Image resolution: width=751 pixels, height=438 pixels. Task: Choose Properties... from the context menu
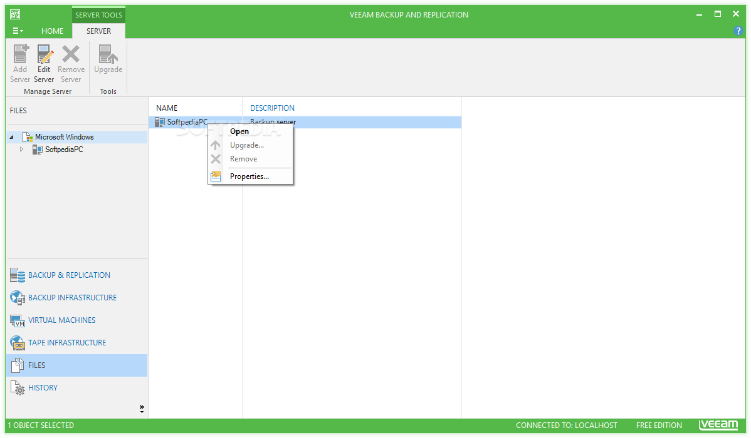coord(251,176)
